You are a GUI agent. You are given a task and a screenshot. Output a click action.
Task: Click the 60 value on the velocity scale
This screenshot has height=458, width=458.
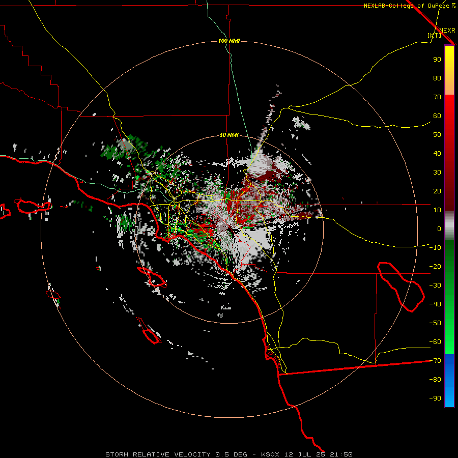point(437,116)
